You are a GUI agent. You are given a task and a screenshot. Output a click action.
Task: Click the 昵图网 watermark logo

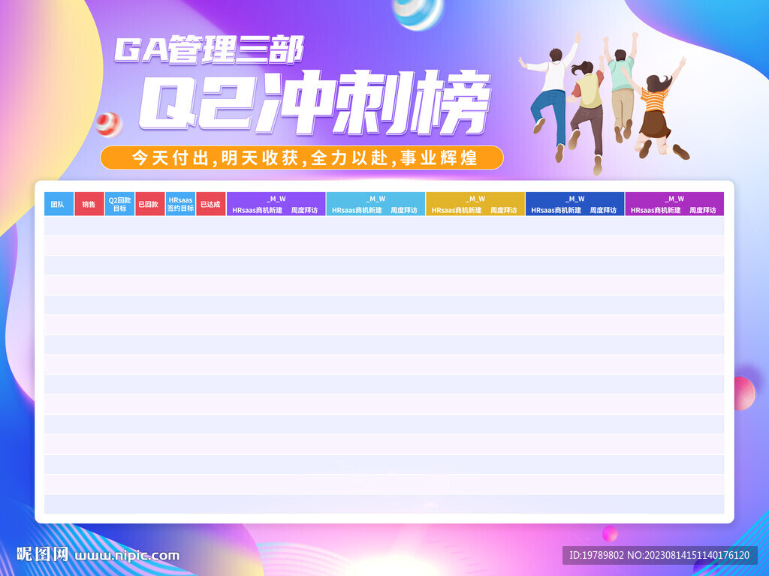click(x=43, y=555)
